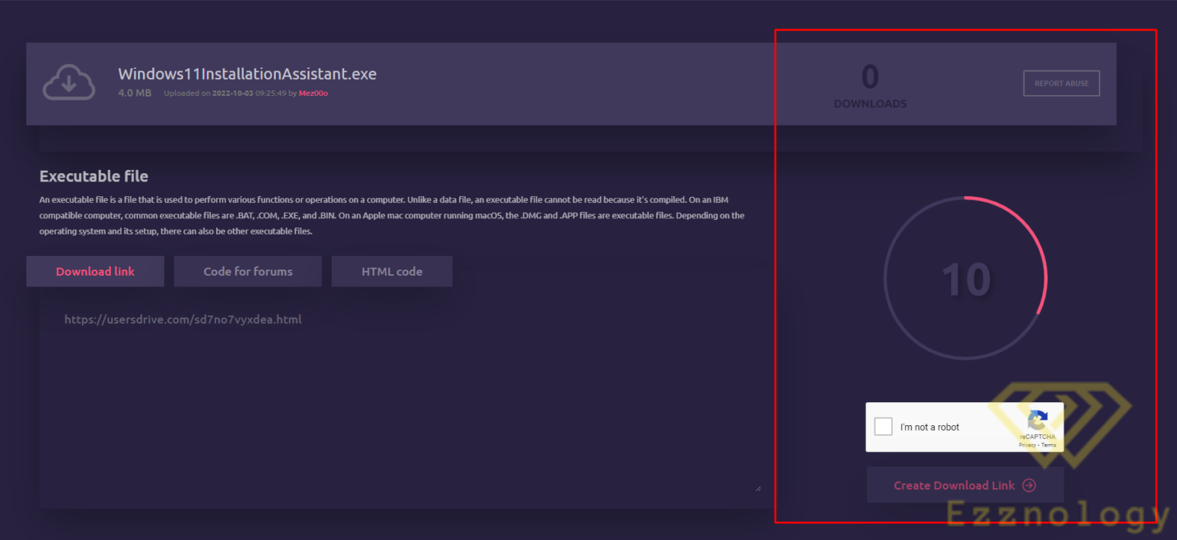Open the reCAPTCHA Privacy link
Screen dimensions: 1177x540
[x=1027, y=445]
